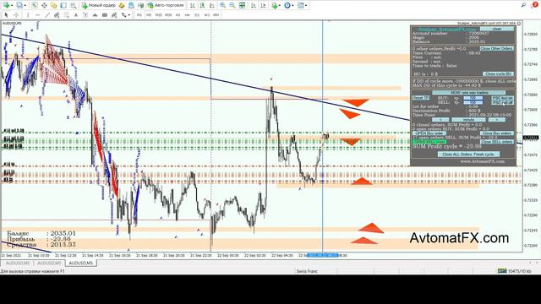Open the Indicators list icon

click(x=274, y=5)
